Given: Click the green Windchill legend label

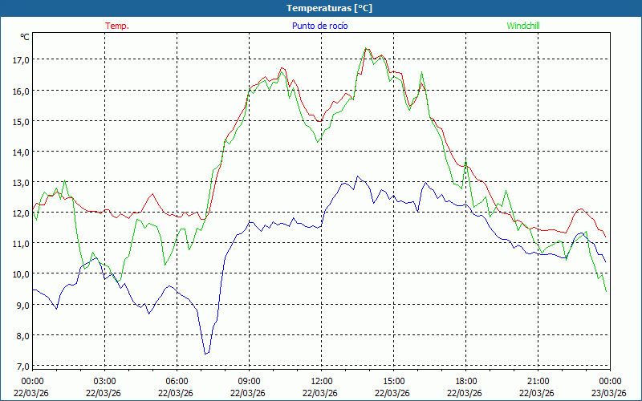Looking at the screenshot, I should coord(523,26).
